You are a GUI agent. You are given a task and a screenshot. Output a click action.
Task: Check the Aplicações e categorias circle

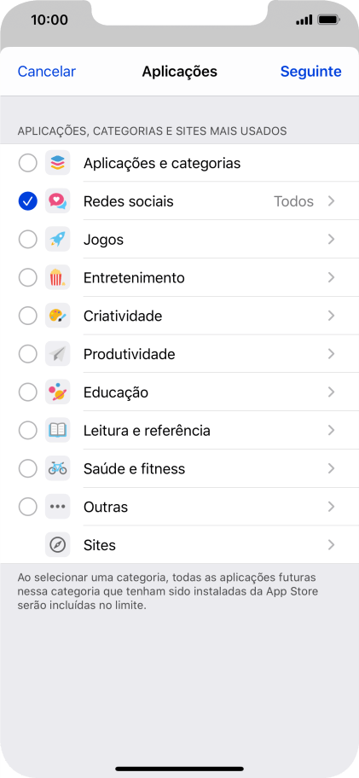(x=28, y=163)
